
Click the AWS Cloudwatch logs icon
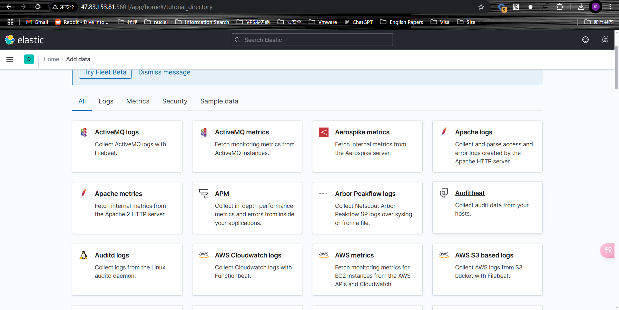pos(204,255)
